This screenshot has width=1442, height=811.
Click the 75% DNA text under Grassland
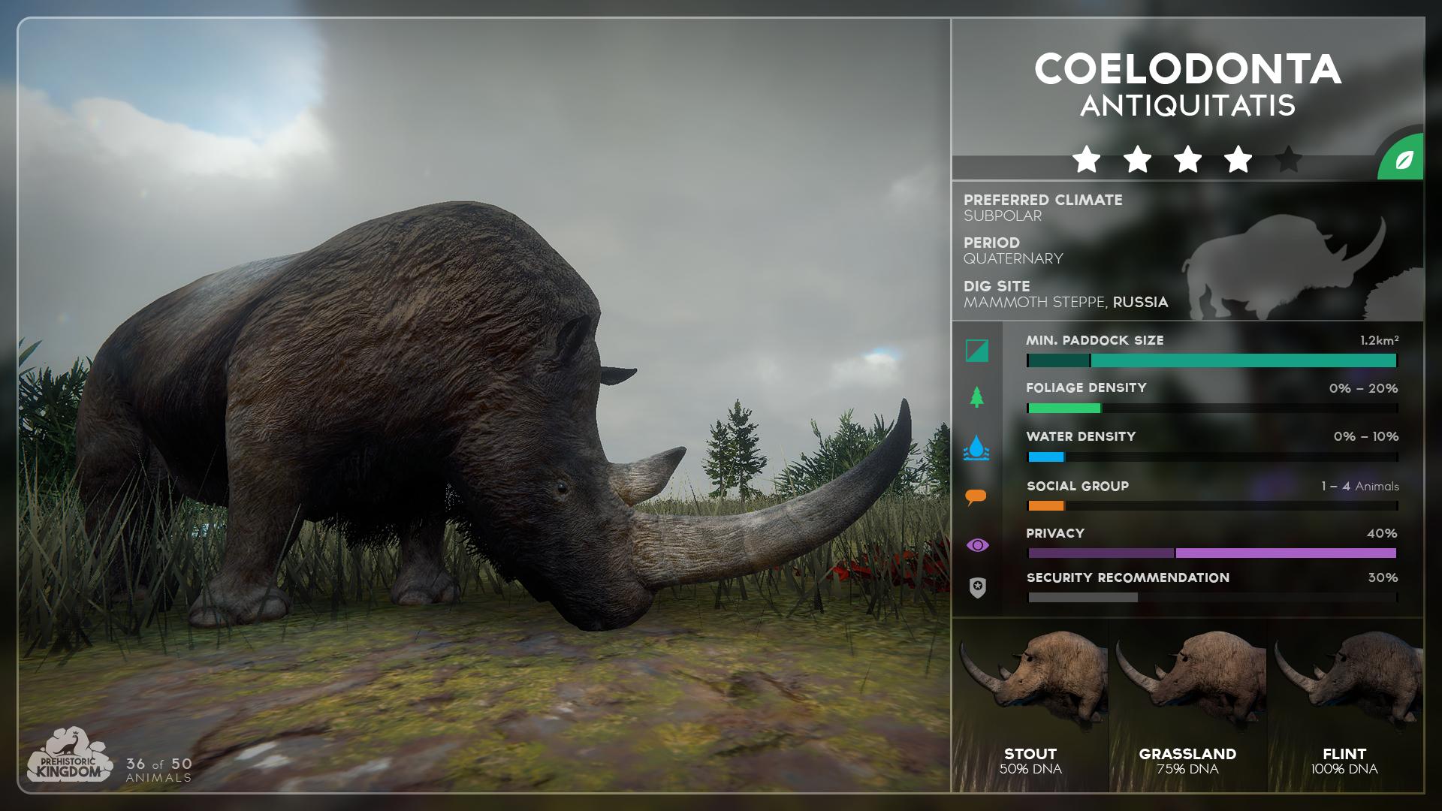[1187, 770]
